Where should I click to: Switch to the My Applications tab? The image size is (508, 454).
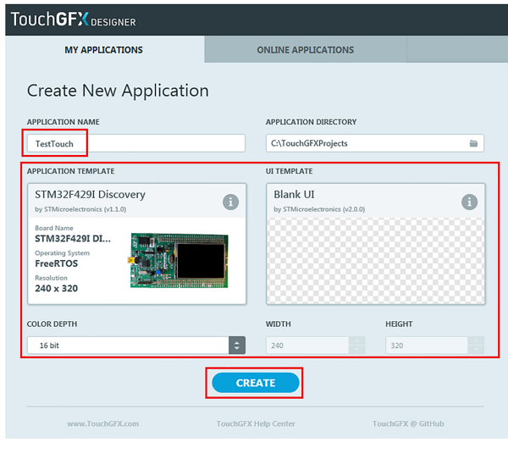104,50
